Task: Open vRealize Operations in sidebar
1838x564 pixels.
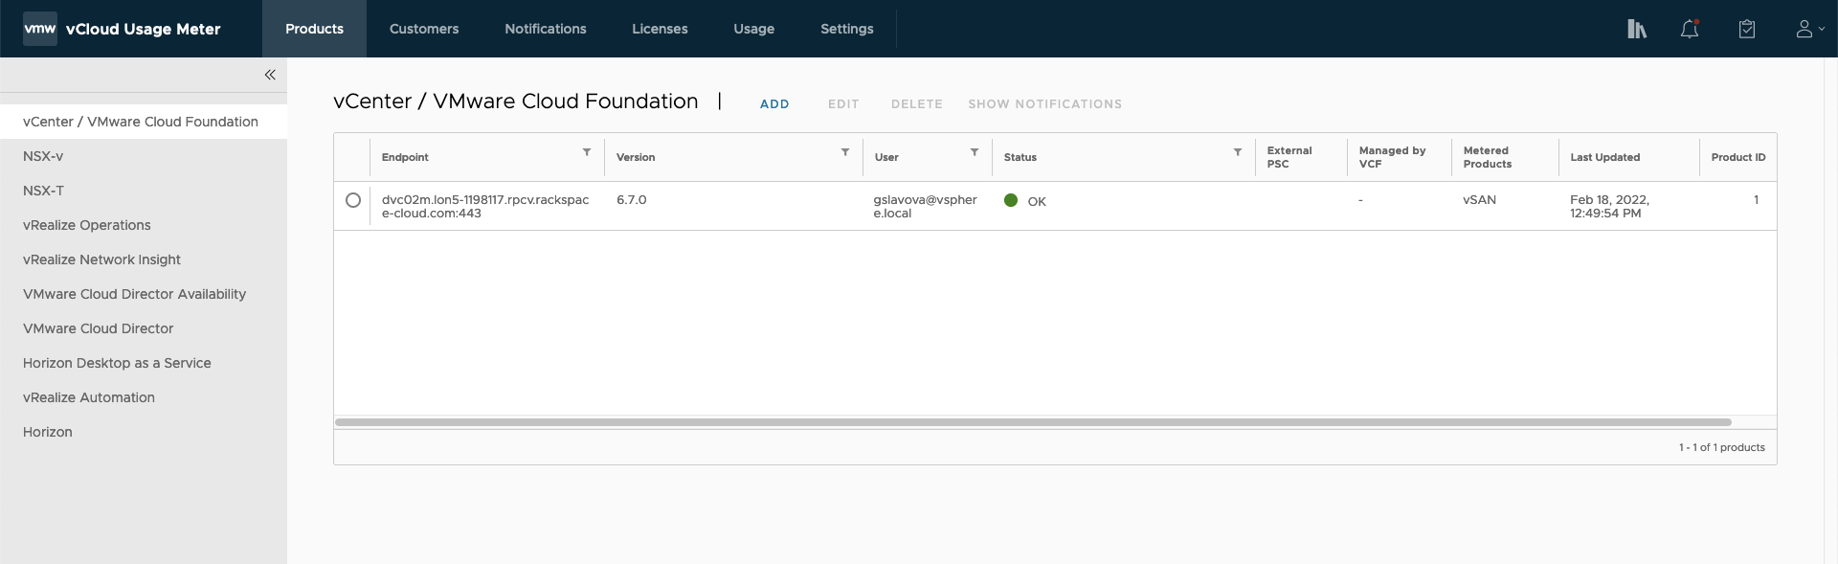Action: pos(87,225)
